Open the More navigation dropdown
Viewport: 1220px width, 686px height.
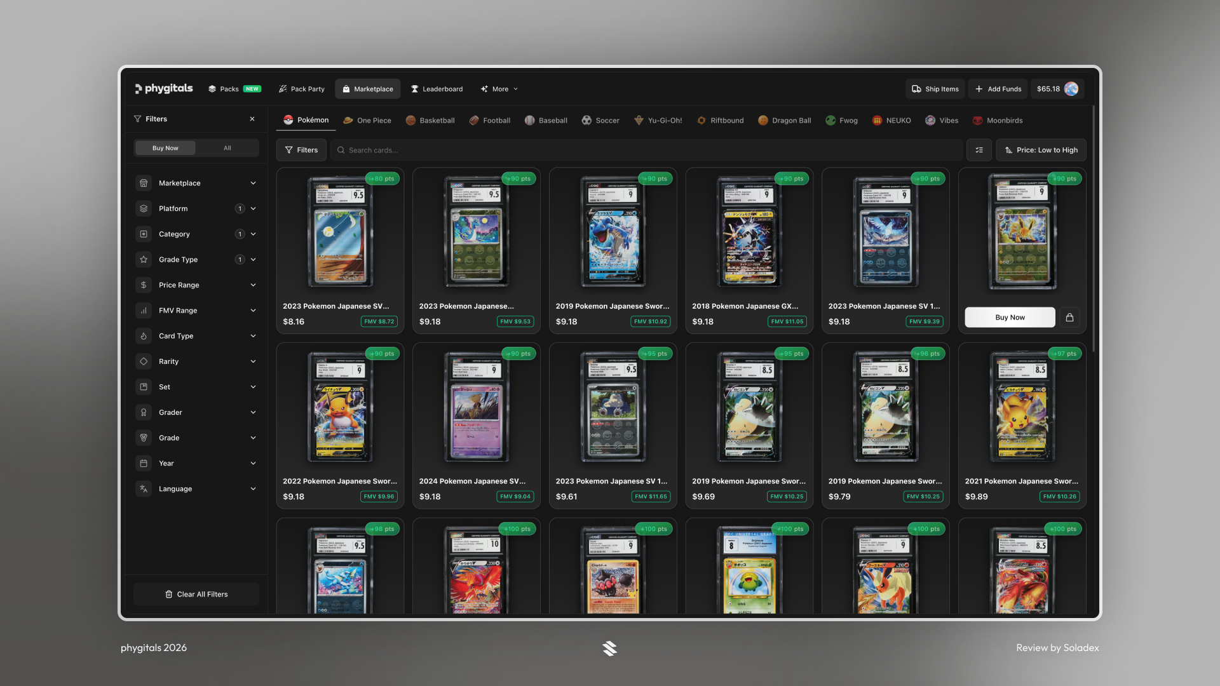click(499, 89)
